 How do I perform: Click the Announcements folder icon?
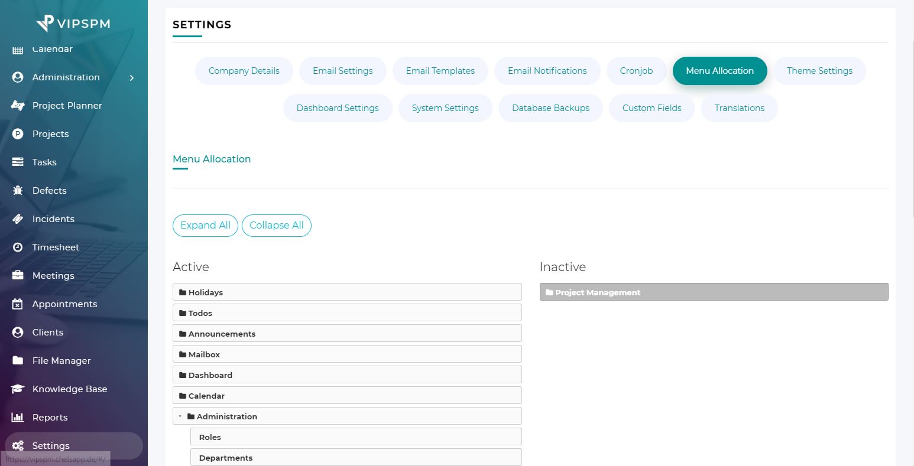183,334
